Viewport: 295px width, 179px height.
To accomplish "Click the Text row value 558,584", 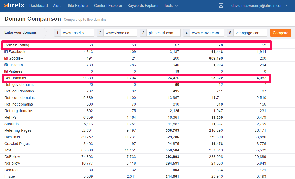I will click(172, 150).
